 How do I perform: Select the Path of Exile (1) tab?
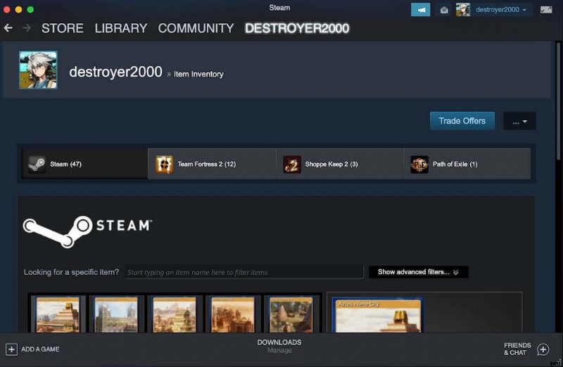[467, 164]
